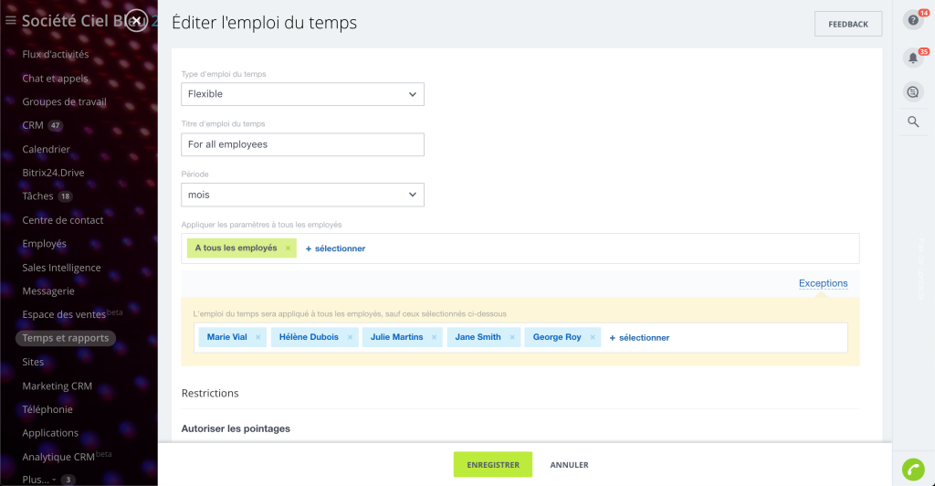
Task: Remove Marie Vial from exceptions
Action: [x=258, y=337]
